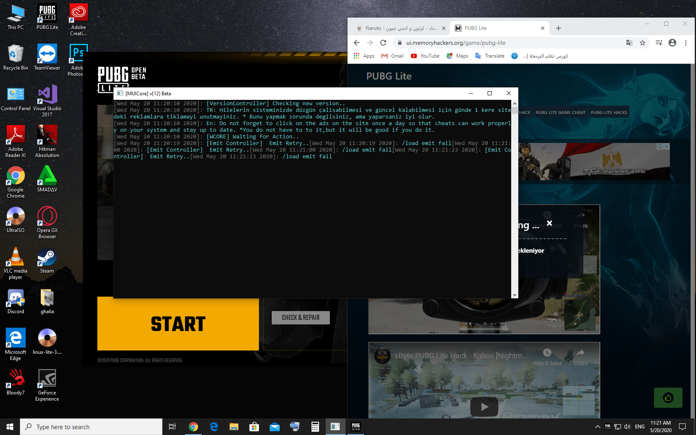Open Chrome media control button
The image size is (696, 435).
659,43
